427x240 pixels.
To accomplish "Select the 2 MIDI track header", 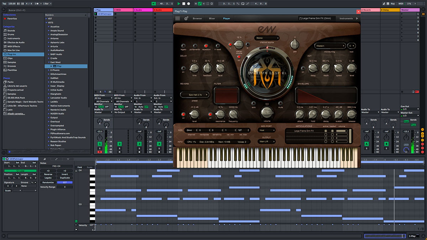I will (x=123, y=10).
